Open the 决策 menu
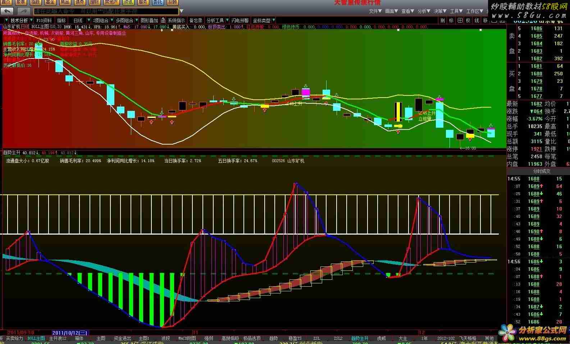The height and width of the screenshot is (344, 570). pyautogui.click(x=440, y=11)
